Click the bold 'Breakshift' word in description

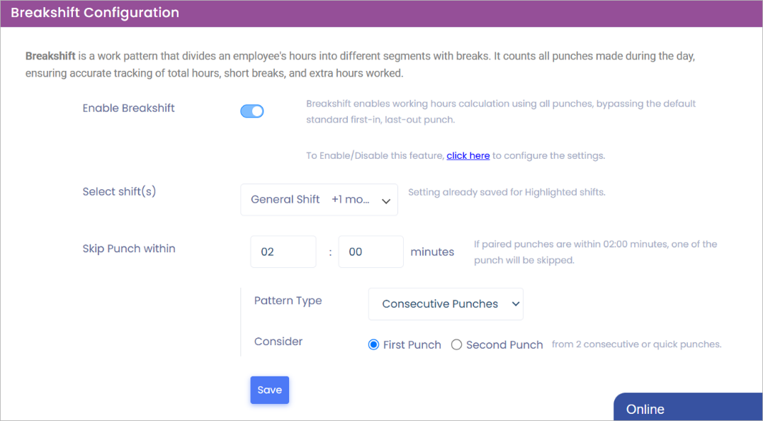tap(50, 55)
